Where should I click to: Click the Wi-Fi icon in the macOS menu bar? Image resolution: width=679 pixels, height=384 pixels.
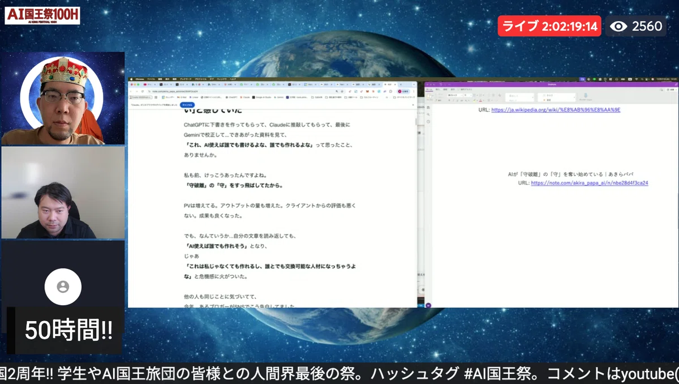[636, 79]
